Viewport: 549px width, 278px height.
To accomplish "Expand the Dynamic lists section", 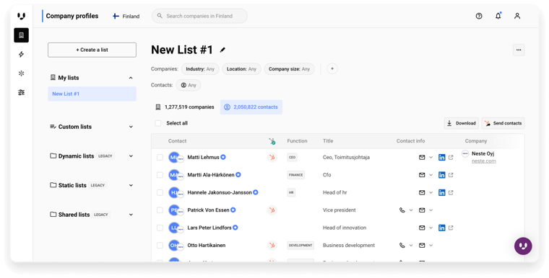I will (131, 156).
